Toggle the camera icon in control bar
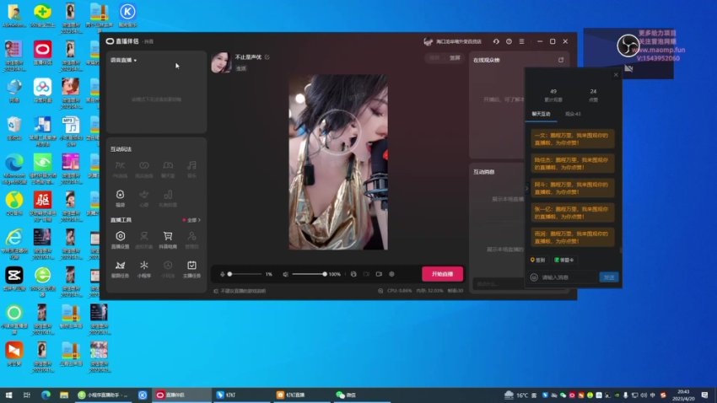 coord(379,274)
